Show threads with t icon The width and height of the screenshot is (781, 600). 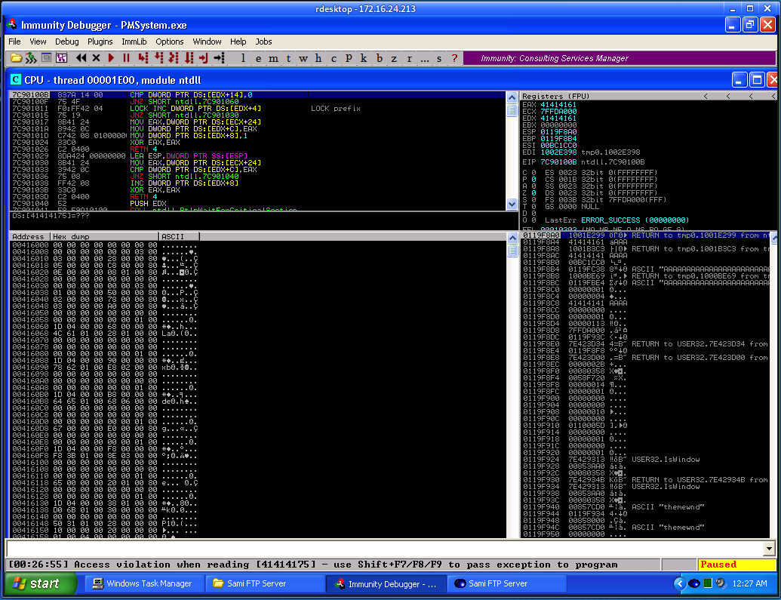coord(288,58)
